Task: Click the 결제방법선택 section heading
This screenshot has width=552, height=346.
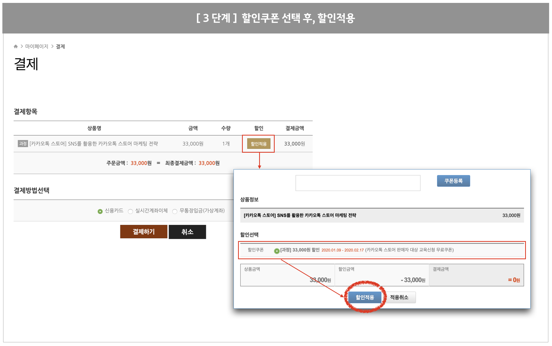Action: click(x=32, y=190)
